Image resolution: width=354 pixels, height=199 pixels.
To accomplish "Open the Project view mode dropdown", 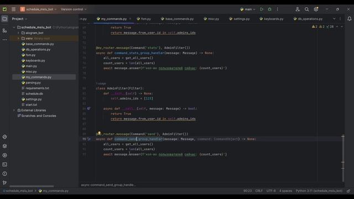I will [19, 19].
